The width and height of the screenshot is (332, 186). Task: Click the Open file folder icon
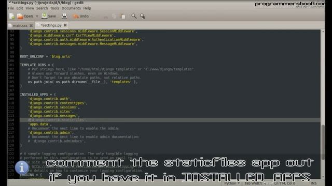20,16
